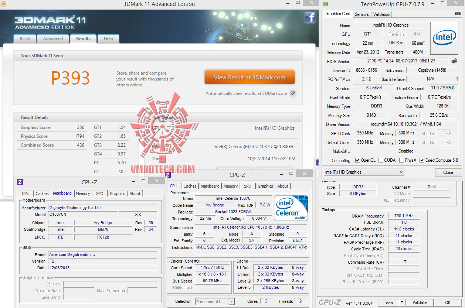The width and height of the screenshot is (465, 308).
Task: Click the GPU-Z Bandwidth value 25.6 GB/s
Action: (438, 115)
